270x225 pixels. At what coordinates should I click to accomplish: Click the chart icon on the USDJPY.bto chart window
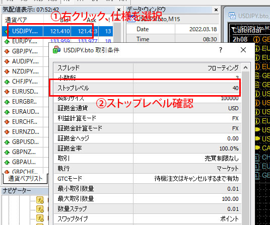pyautogui.click(x=232, y=16)
